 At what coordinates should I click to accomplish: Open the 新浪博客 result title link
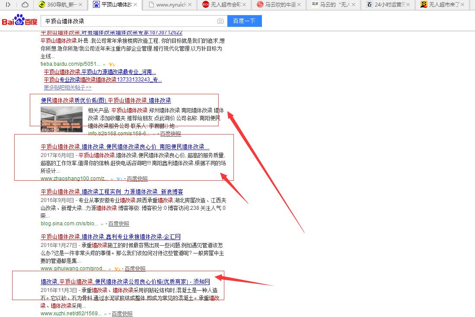(x=112, y=192)
